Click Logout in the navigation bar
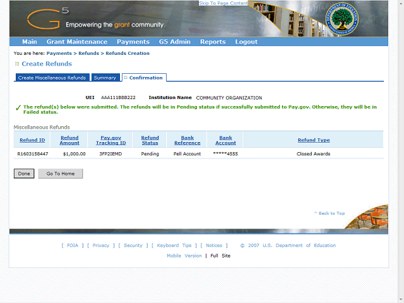 click(x=246, y=42)
